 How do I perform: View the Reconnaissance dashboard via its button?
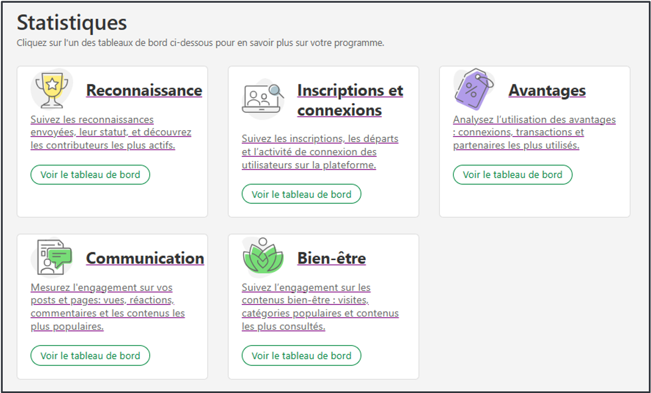pos(90,175)
